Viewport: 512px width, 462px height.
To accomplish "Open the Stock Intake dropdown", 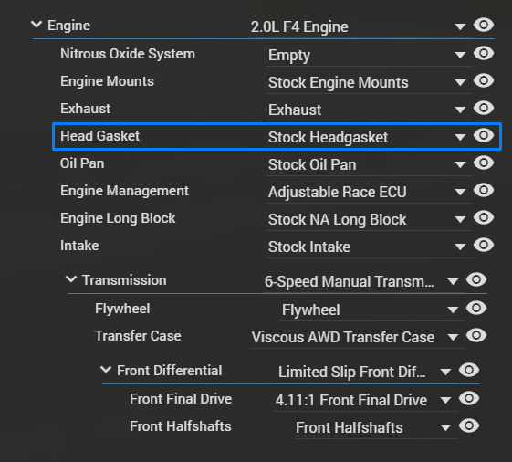I will pyautogui.click(x=460, y=247).
